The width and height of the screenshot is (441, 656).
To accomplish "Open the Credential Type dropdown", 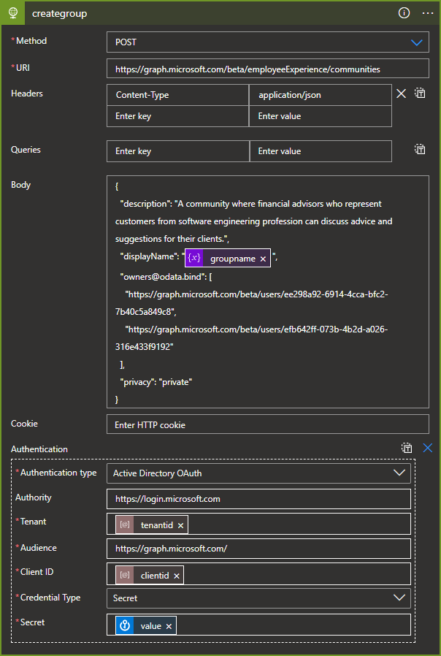I will tap(399, 598).
